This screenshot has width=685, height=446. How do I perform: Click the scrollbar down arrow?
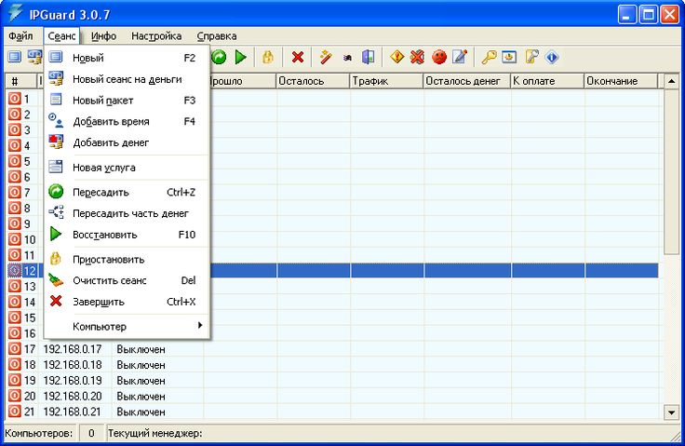(x=671, y=412)
